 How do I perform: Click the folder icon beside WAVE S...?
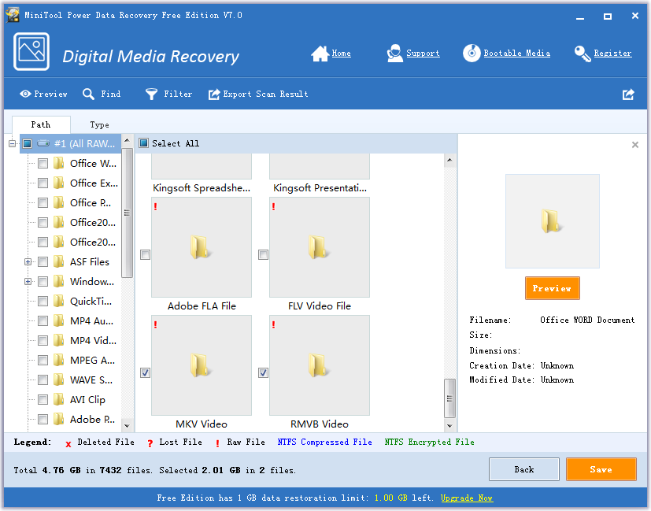(58, 380)
